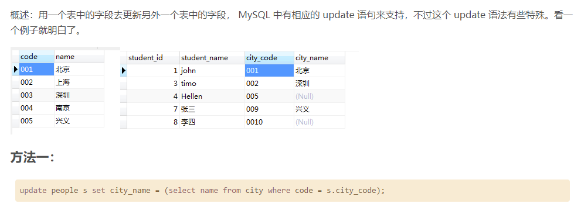Viewport: 581px width, 214px height.
Task: Select the '(Null)' city_name in 李四's row
Action: point(320,122)
